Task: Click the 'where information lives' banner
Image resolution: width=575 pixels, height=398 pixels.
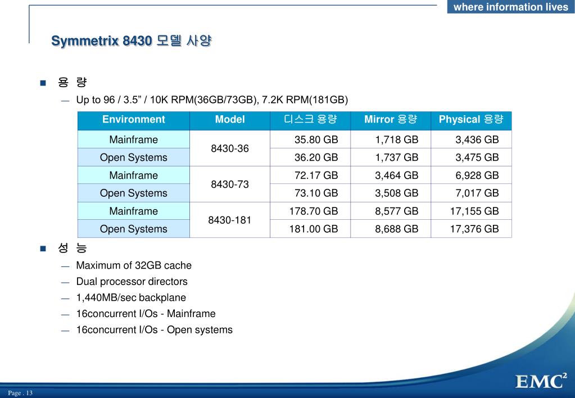Action: [x=511, y=7]
